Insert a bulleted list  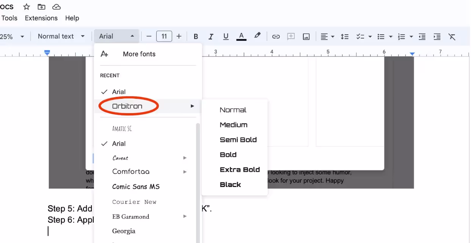pos(381,36)
